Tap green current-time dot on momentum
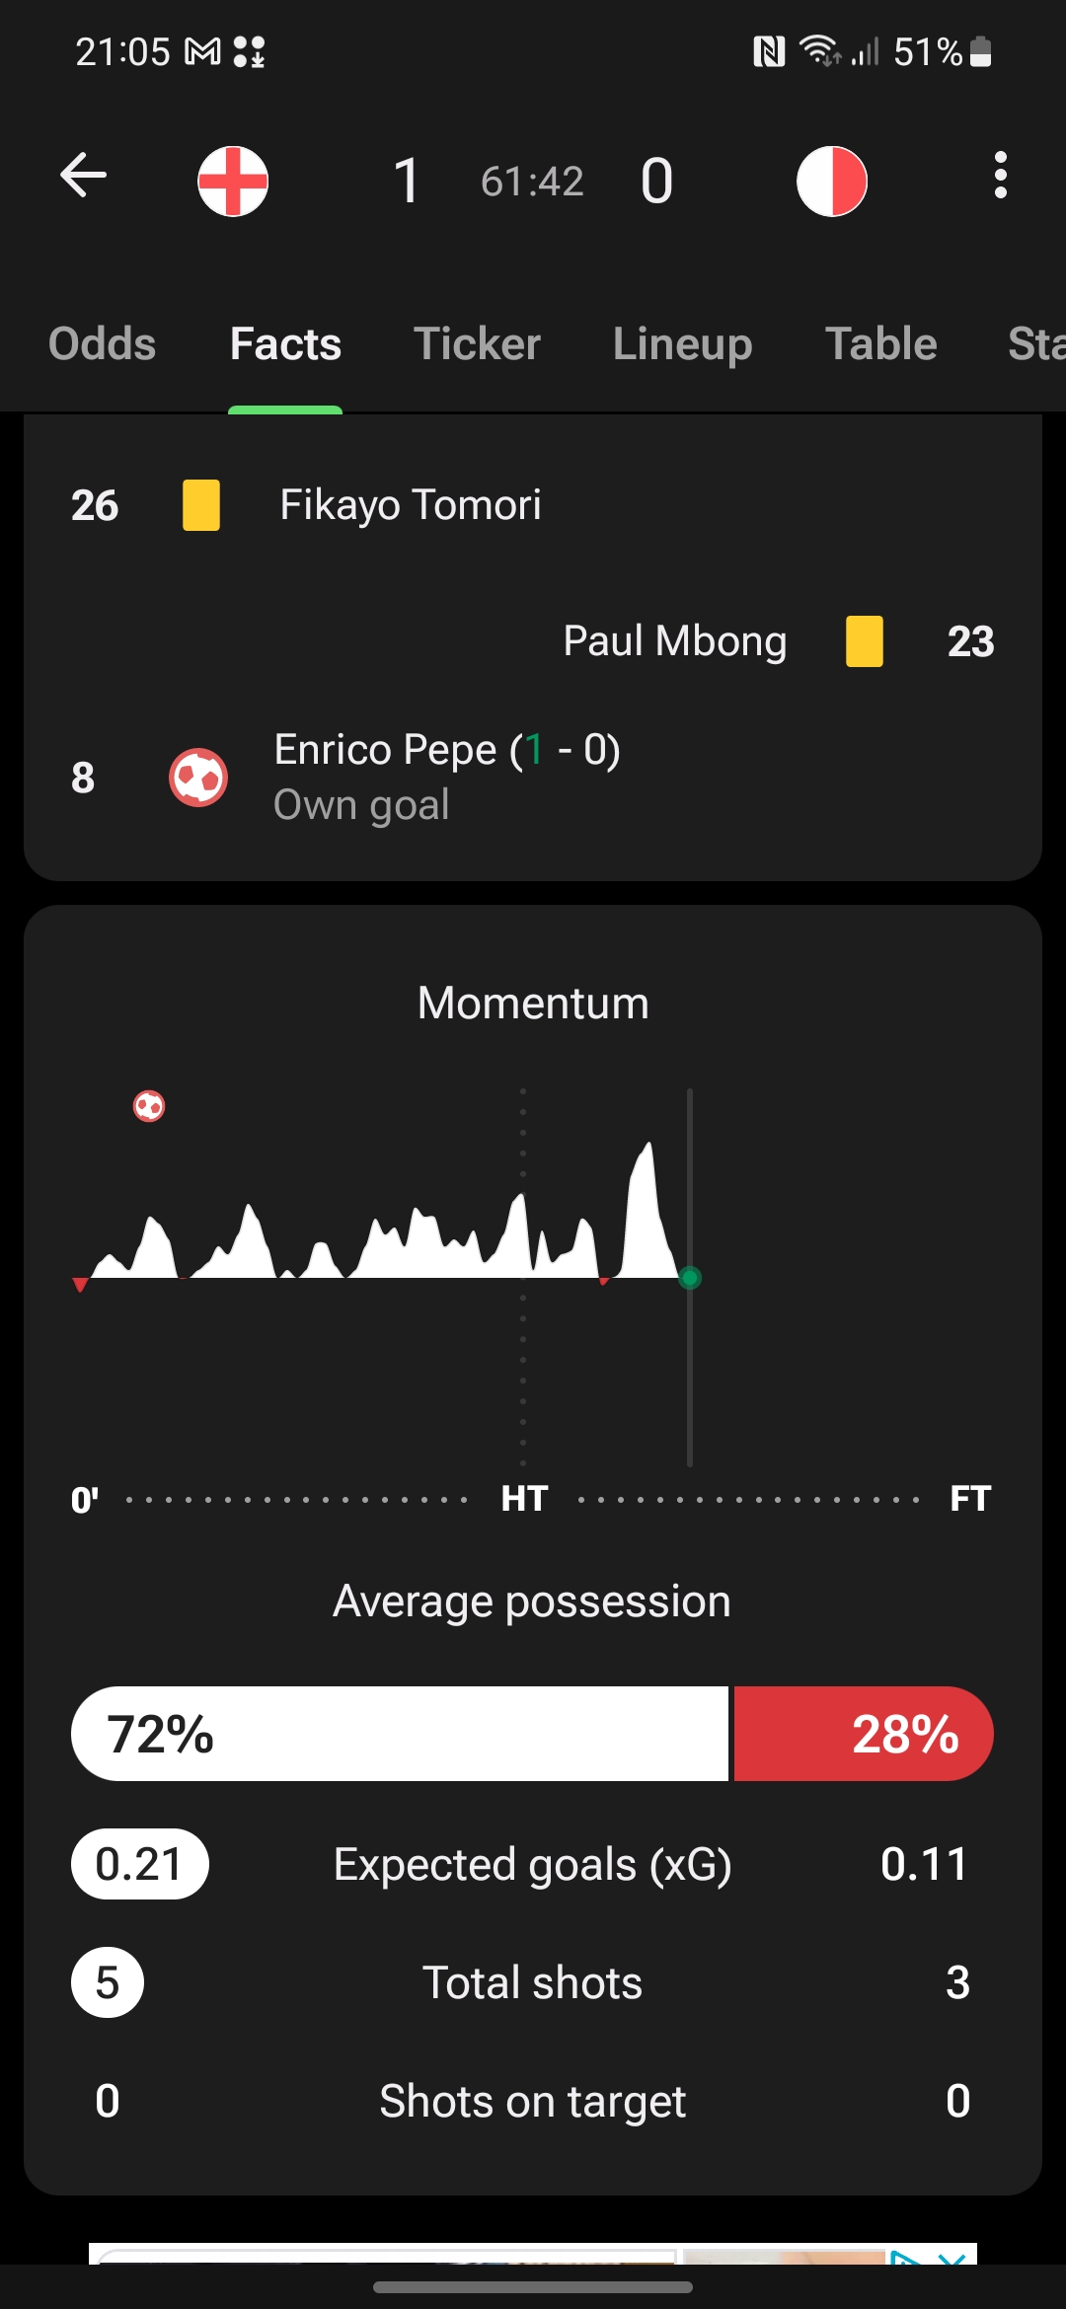 pyautogui.click(x=690, y=1278)
